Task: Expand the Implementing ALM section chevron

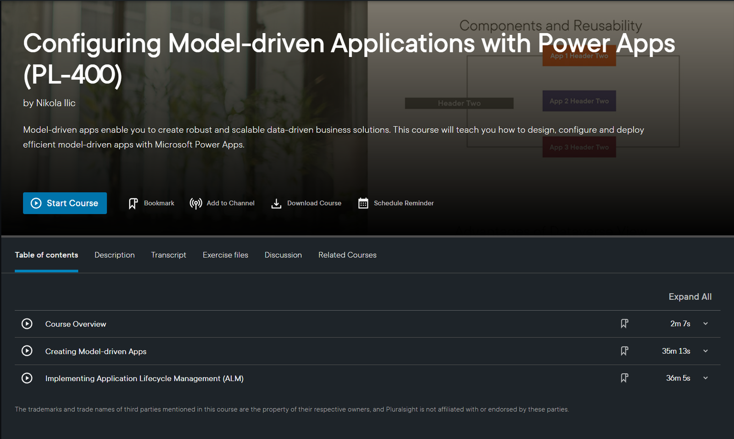Action: 706,378
